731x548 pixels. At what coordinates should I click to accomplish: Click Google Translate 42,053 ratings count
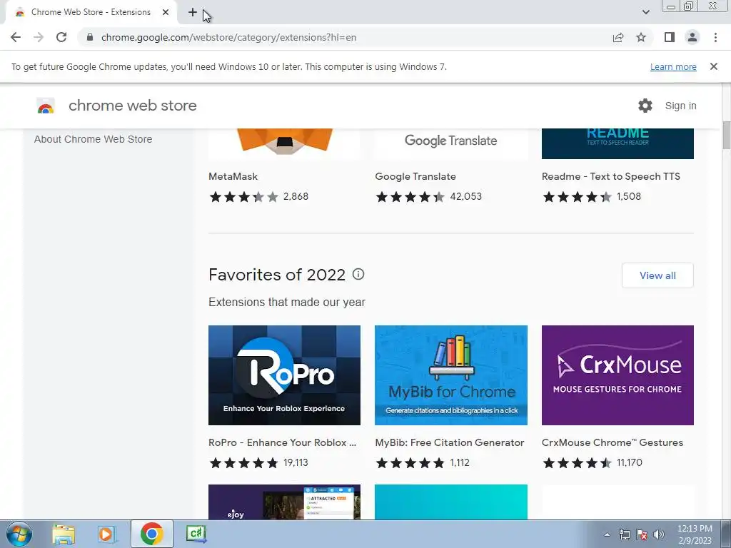465,197
